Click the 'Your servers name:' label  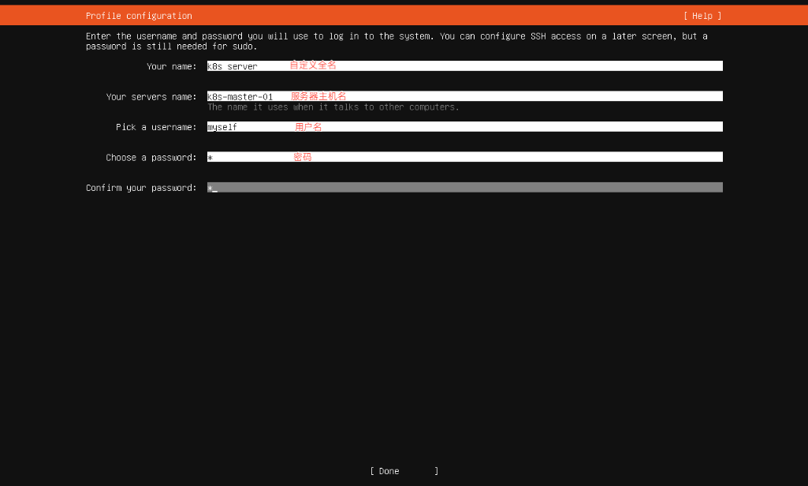click(x=151, y=97)
